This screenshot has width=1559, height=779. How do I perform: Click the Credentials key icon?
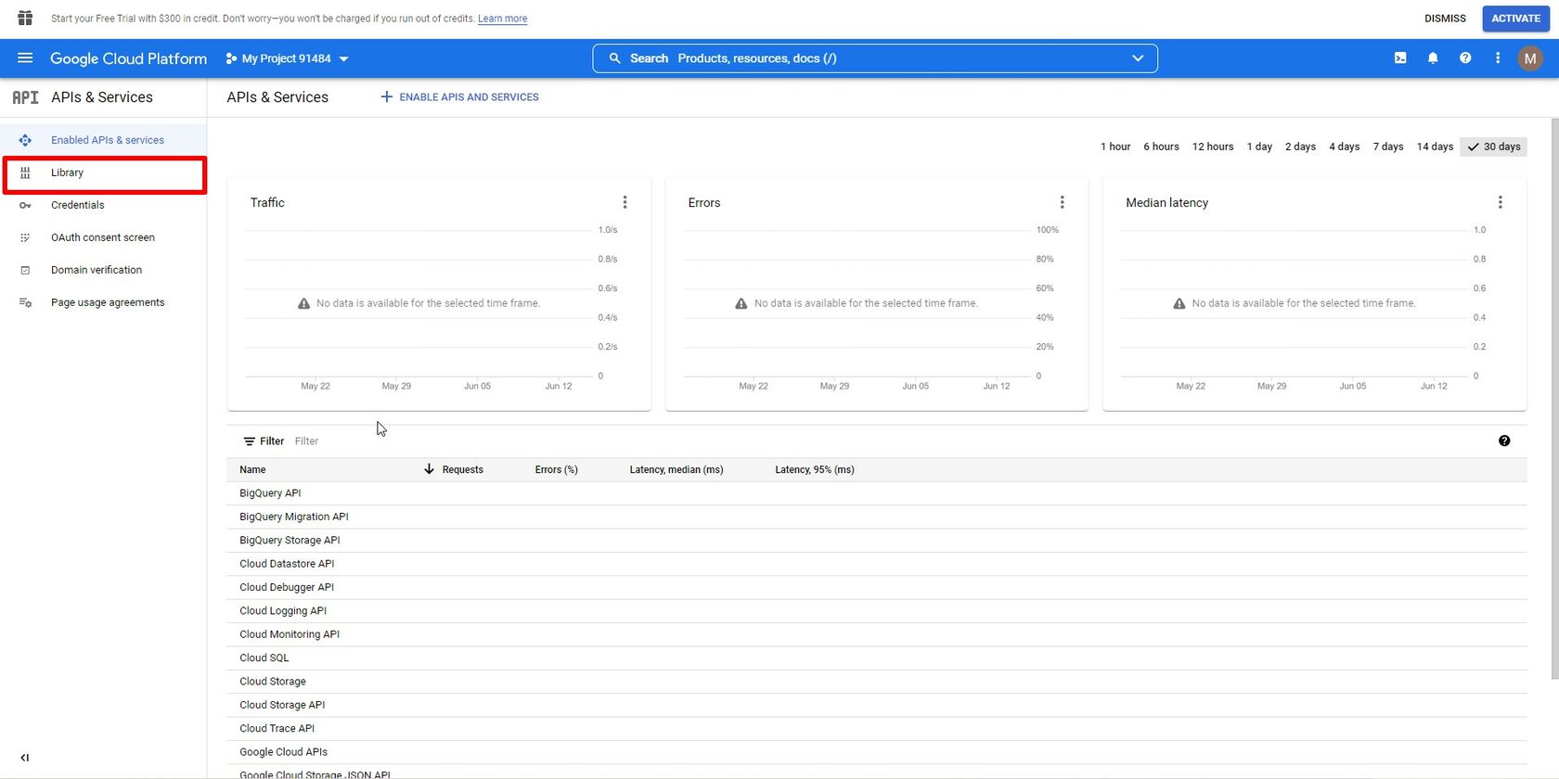pyautogui.click(x=25, y=205)
